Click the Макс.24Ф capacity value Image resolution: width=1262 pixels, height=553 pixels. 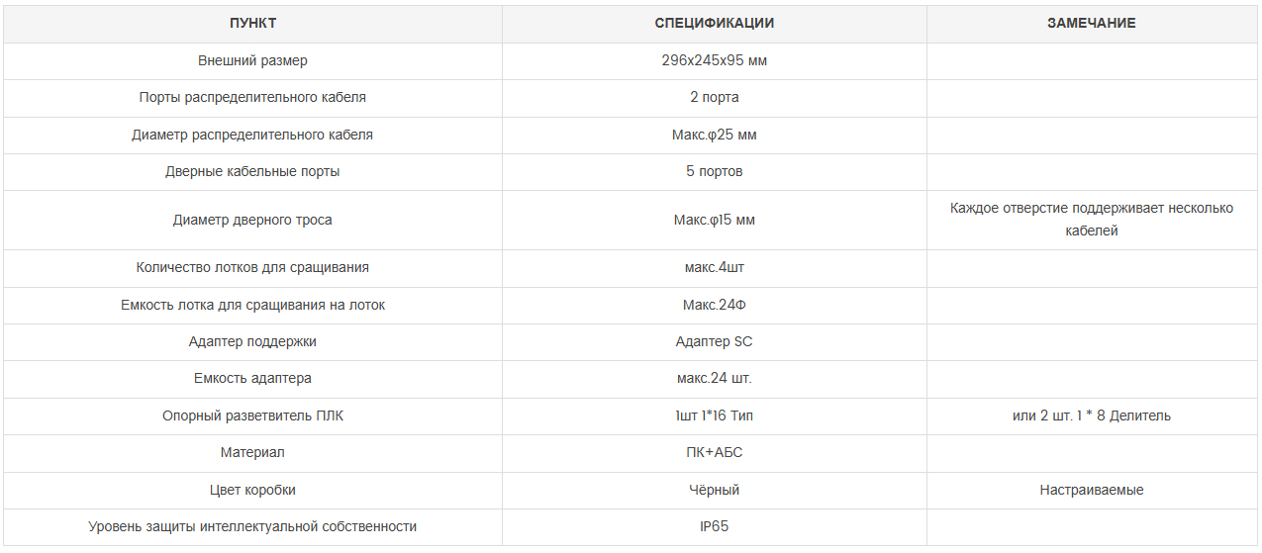(715, 305)
